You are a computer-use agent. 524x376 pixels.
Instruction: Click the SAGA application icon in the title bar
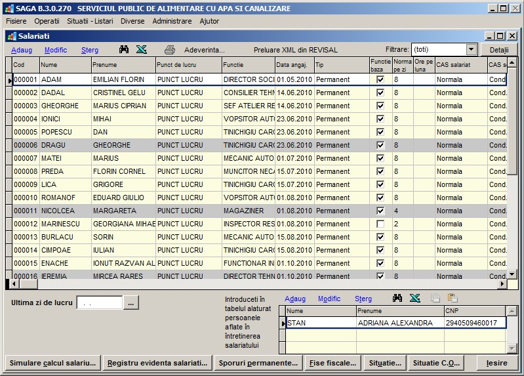click(x=9, y=9)
